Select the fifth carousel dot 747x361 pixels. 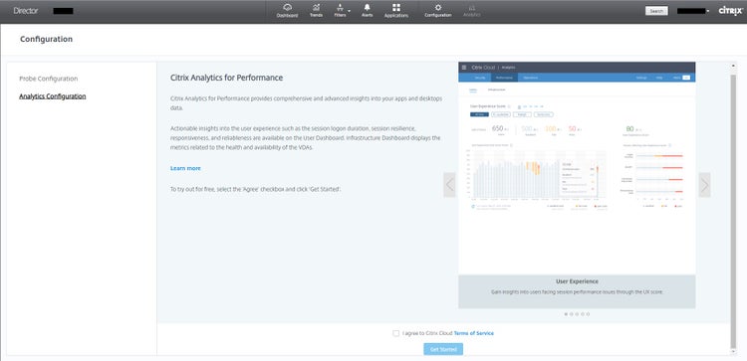click(x=588, y=314)
